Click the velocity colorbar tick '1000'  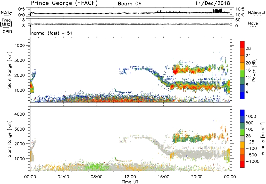coord(251,116)
